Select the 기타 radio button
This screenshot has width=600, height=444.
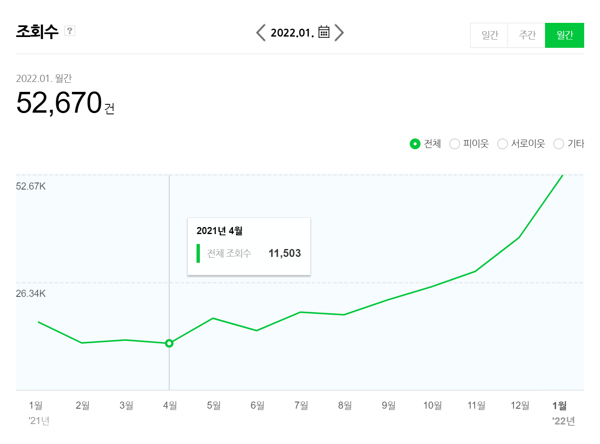point(559,144)
